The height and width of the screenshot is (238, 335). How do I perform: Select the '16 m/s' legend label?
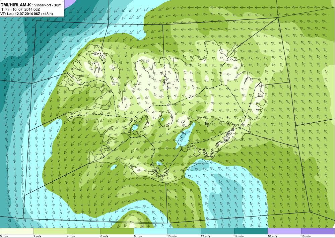point(273,236)
